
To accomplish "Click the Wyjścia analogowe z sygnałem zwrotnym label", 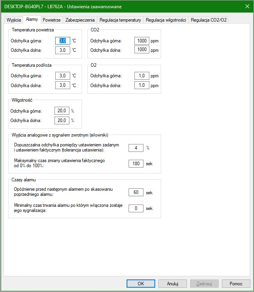I will (60, 135).
